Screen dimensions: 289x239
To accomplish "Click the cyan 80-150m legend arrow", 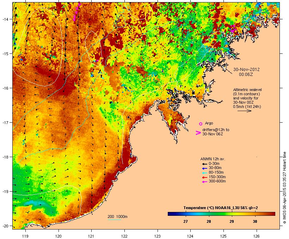I will 204,173.
